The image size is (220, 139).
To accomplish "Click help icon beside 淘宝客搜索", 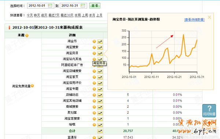I will 94,119.
